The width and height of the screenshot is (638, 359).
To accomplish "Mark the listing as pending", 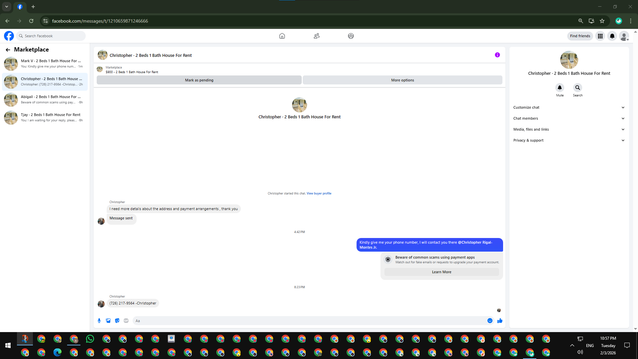I will coord(199,80).
